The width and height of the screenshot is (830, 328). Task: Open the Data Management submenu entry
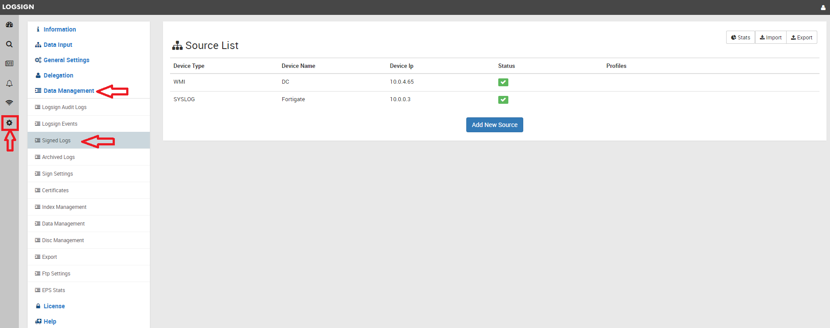coord(89,224)
